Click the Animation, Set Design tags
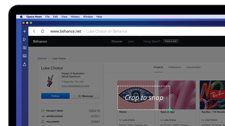Viewport: 225px width, 126px height. [x=213, y=125]
